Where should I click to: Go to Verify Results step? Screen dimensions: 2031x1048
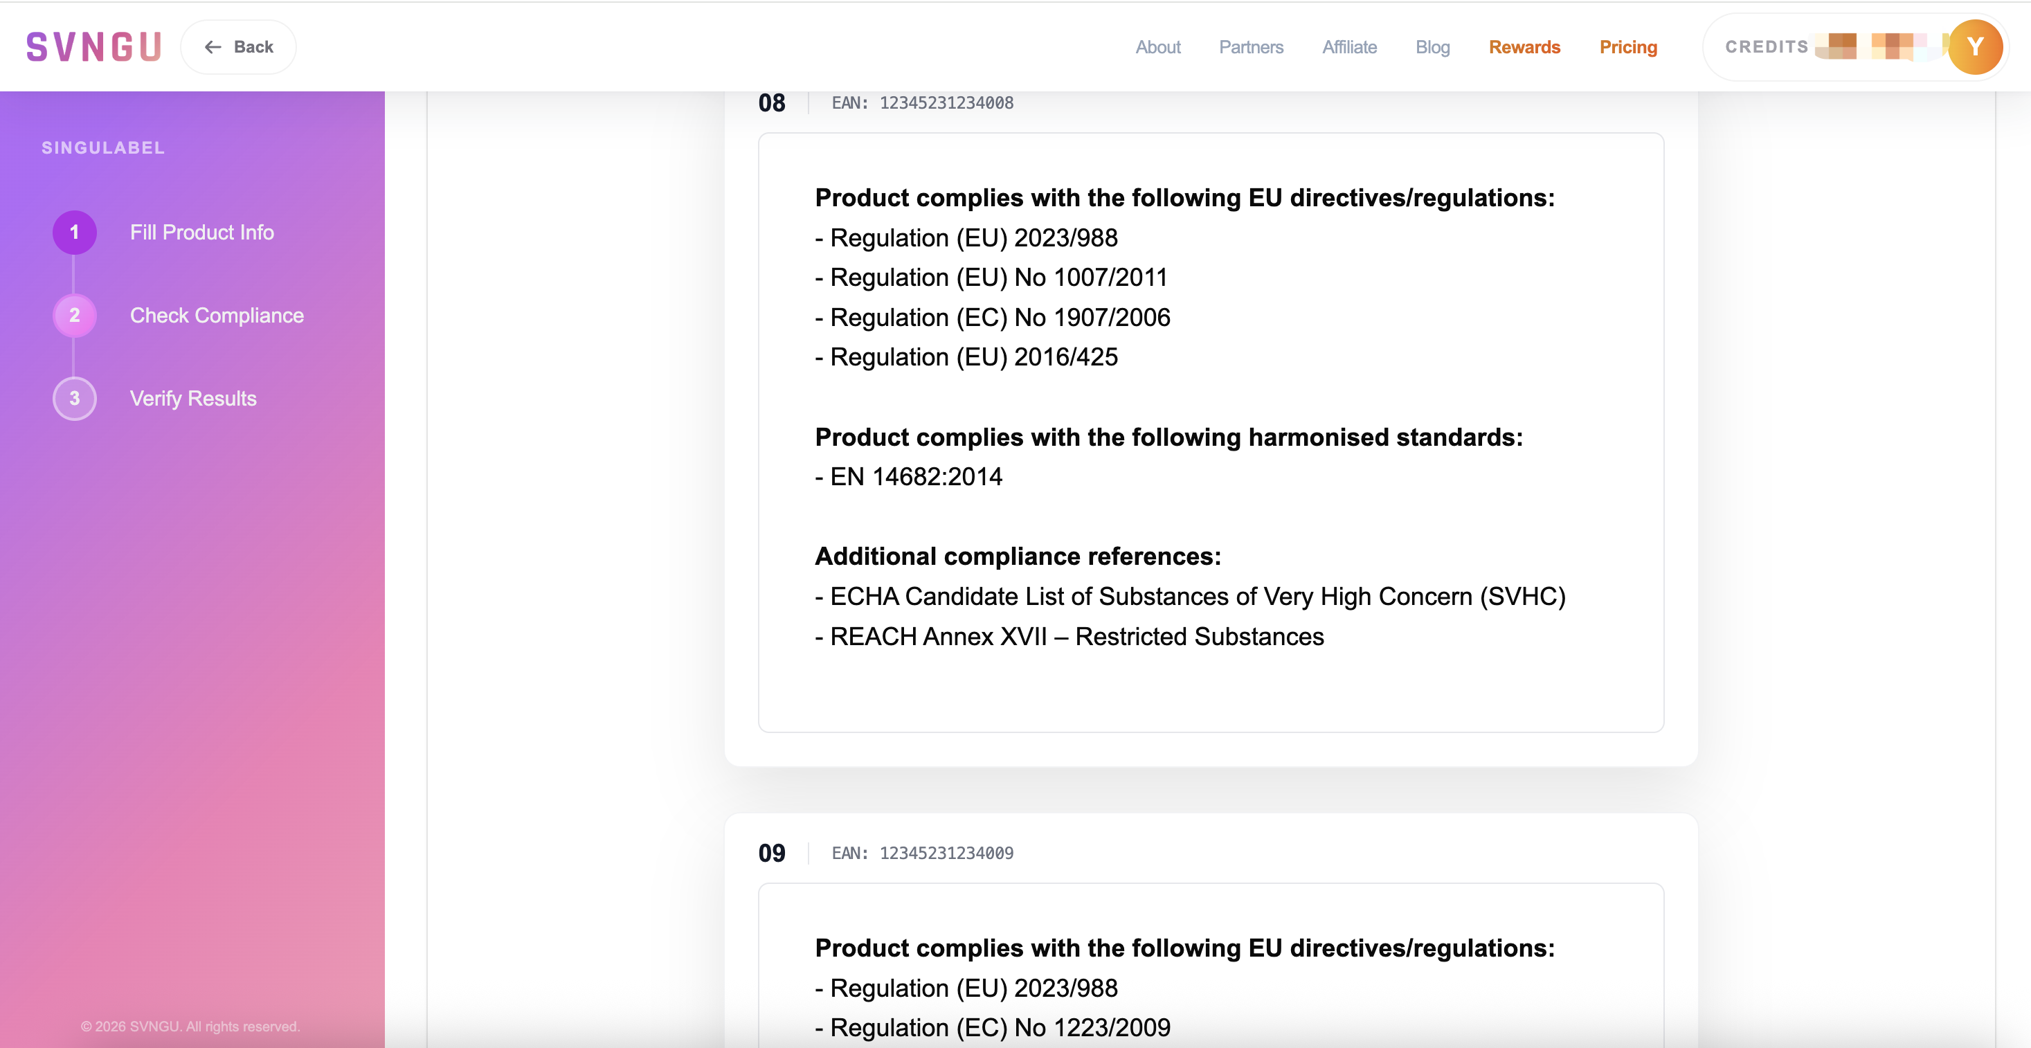pos(193,398)
